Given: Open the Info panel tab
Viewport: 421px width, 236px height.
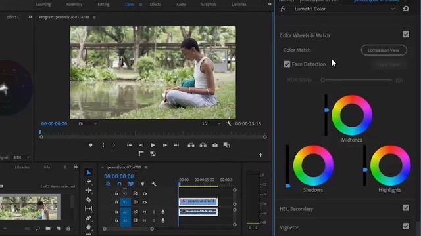Looking at the screenshot, I should point(47,167).
